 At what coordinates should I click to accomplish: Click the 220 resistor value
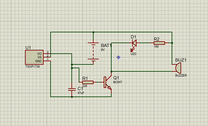[x=85, y=86]
